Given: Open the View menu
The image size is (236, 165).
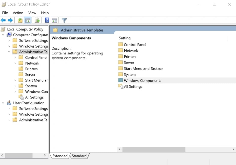Looking at the screenshot, I should pos(32,13).
